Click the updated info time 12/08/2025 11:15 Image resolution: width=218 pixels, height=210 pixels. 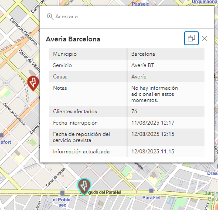pyautogui.click(x=153, y=152)
